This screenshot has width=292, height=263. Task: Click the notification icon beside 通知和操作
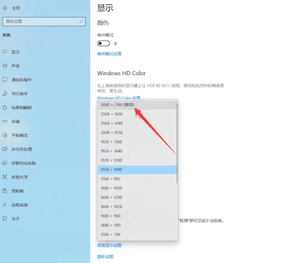pos(5,80)
